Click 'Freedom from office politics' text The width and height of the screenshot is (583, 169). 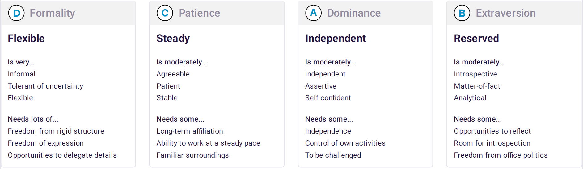click(501, 155)
